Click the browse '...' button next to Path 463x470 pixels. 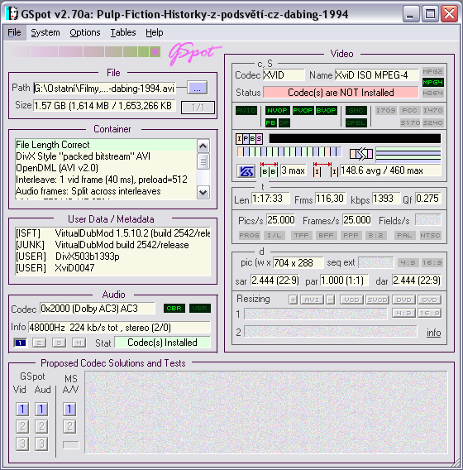tap(197, 88)
